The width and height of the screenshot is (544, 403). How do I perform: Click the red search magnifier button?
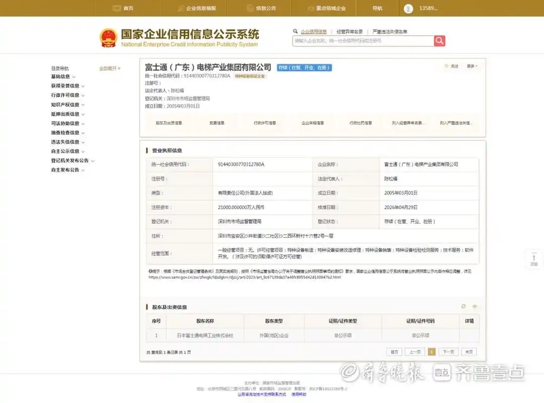(x=440, y=41)
